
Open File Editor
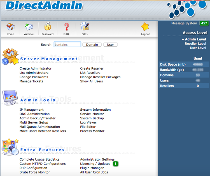coord(88,127)
